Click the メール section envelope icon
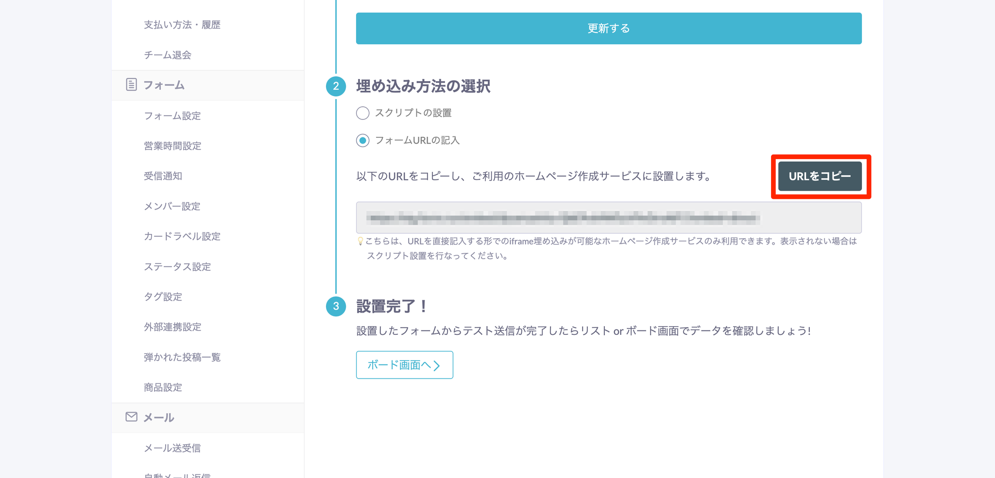Viewport: 995px width, 478px height. (x=131, y=417)
